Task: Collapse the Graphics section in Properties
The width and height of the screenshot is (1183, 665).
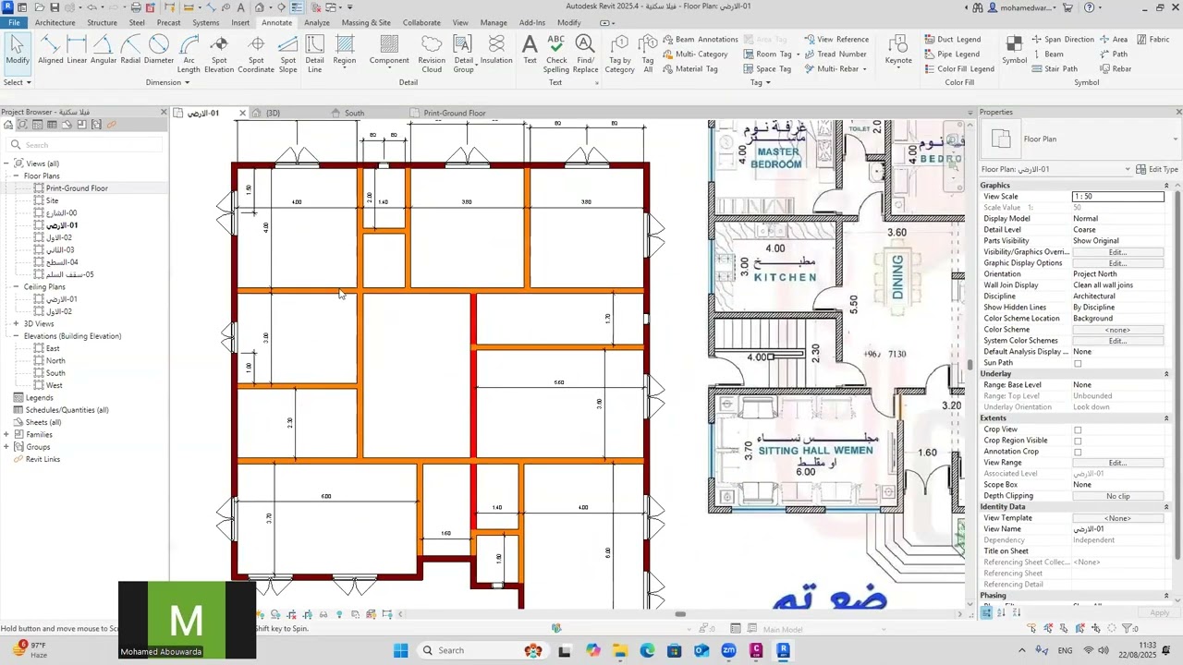Action: coord(1166,186)
